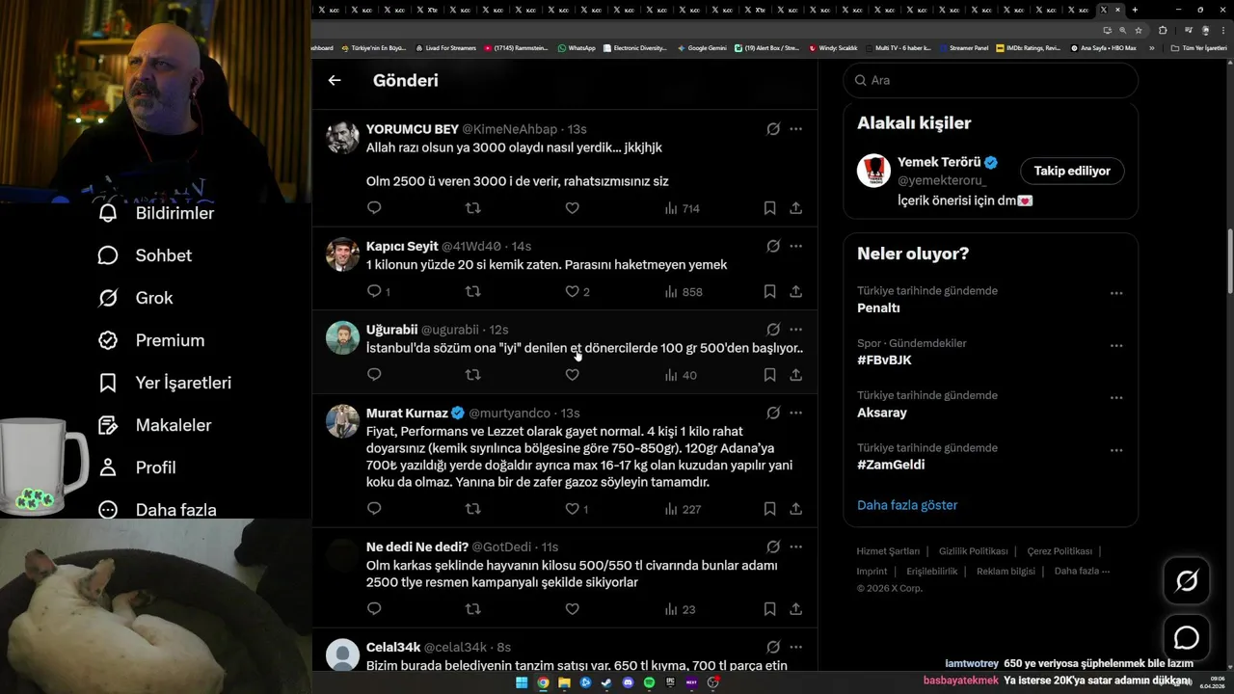1234x694 pixels.
Task: Open Chrome from the taskbar
Action: [543, 682]
